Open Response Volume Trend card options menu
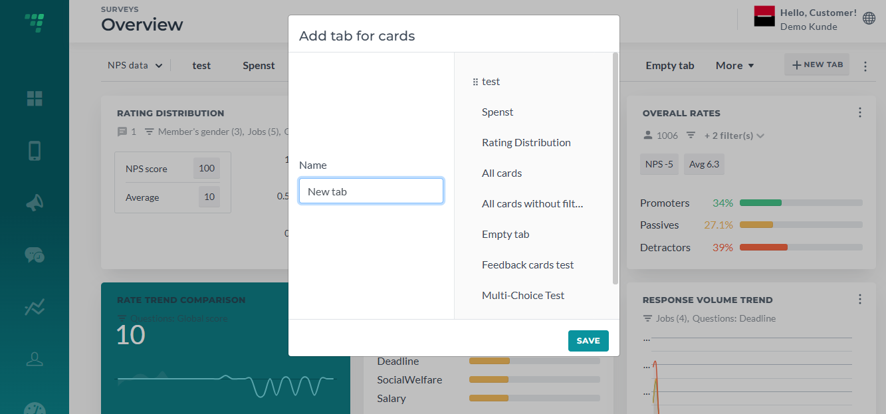Image resolution: width=886 pixels, height=414 pixels. tap(860, 299)
